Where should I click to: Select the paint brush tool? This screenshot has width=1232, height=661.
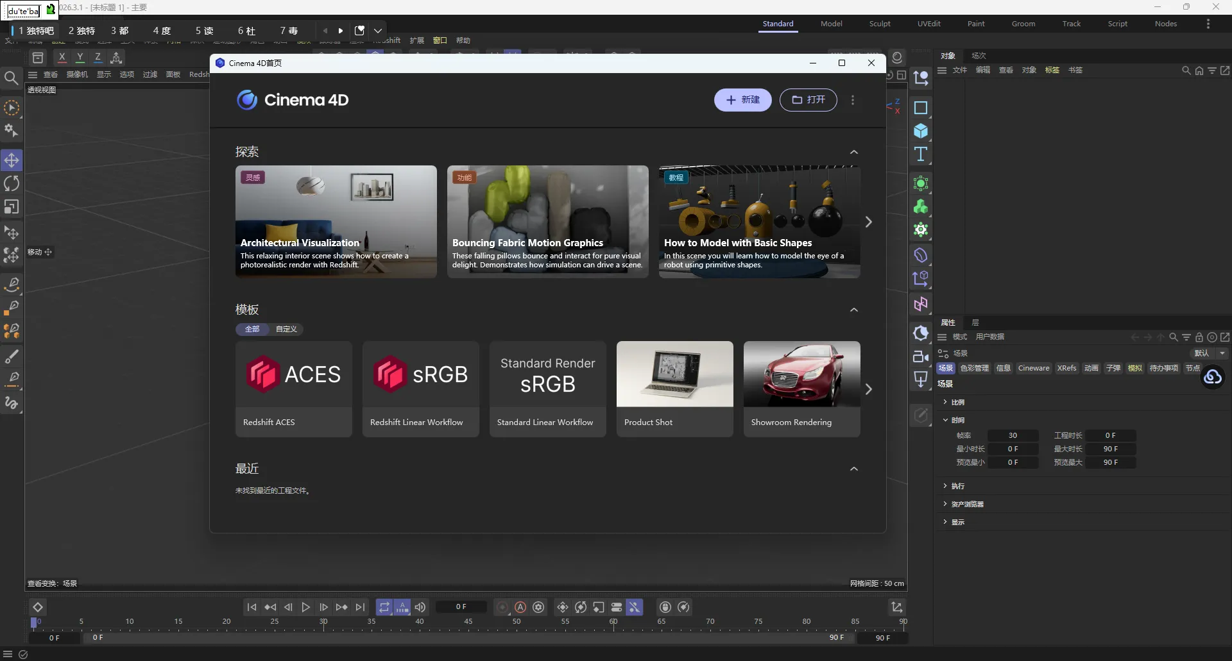(x=12, y=356)
